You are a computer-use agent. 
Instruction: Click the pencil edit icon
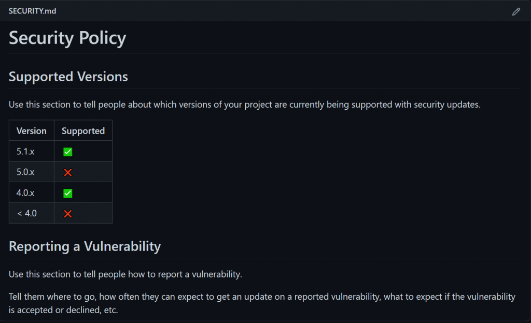click(x=516, y=11)
